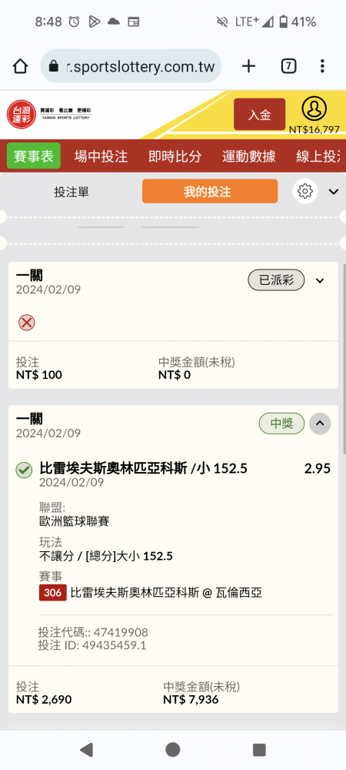Expand the 已派彩 bet card chevron

point(320,281)
